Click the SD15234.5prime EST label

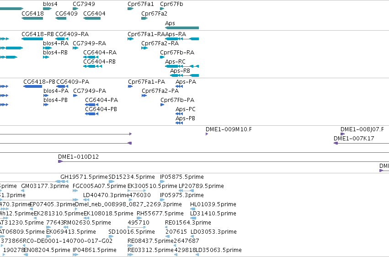(x=132, y=177)
